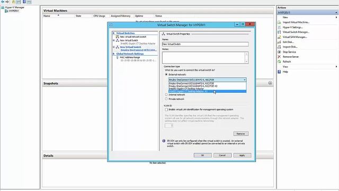This screenshot has width=339, height=191.
Task: Collapse the Snapshots pane with round arrow
Action: [270, 83]
